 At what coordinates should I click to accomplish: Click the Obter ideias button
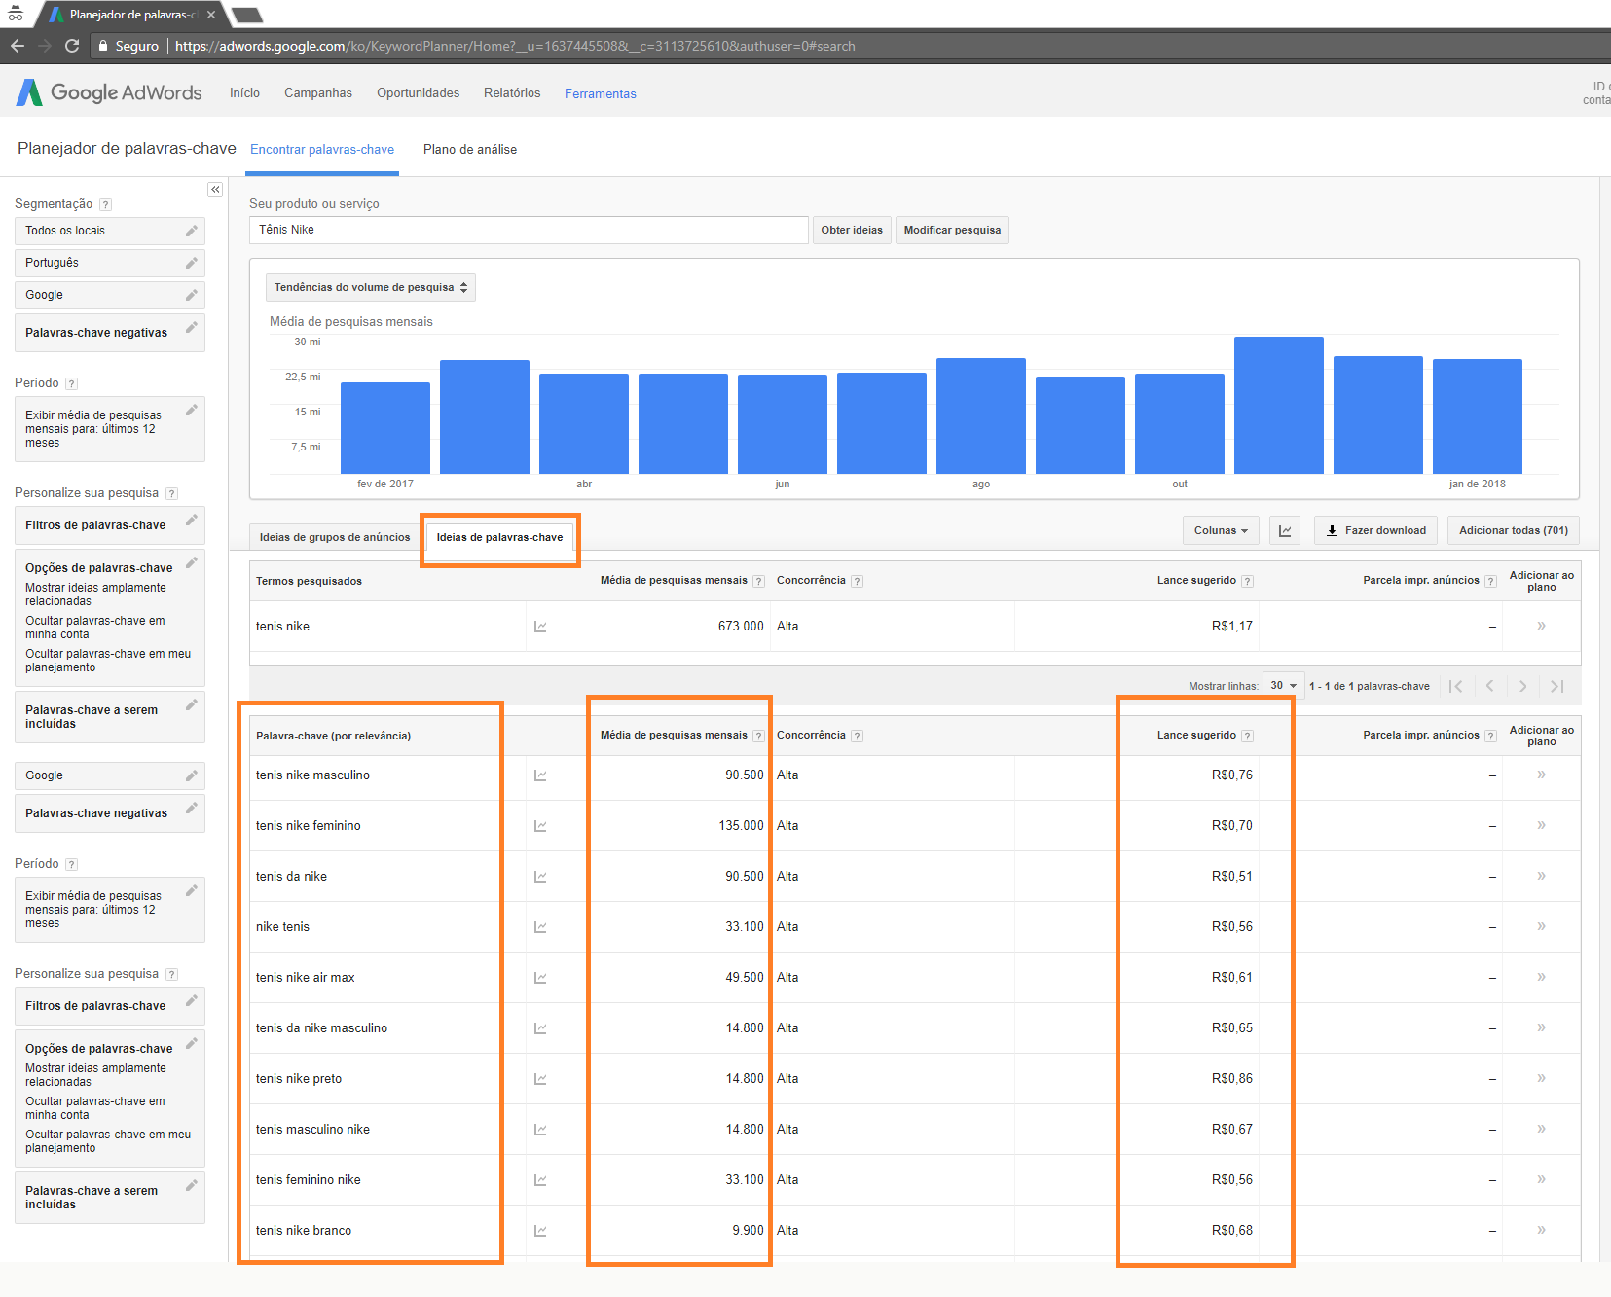851,231
